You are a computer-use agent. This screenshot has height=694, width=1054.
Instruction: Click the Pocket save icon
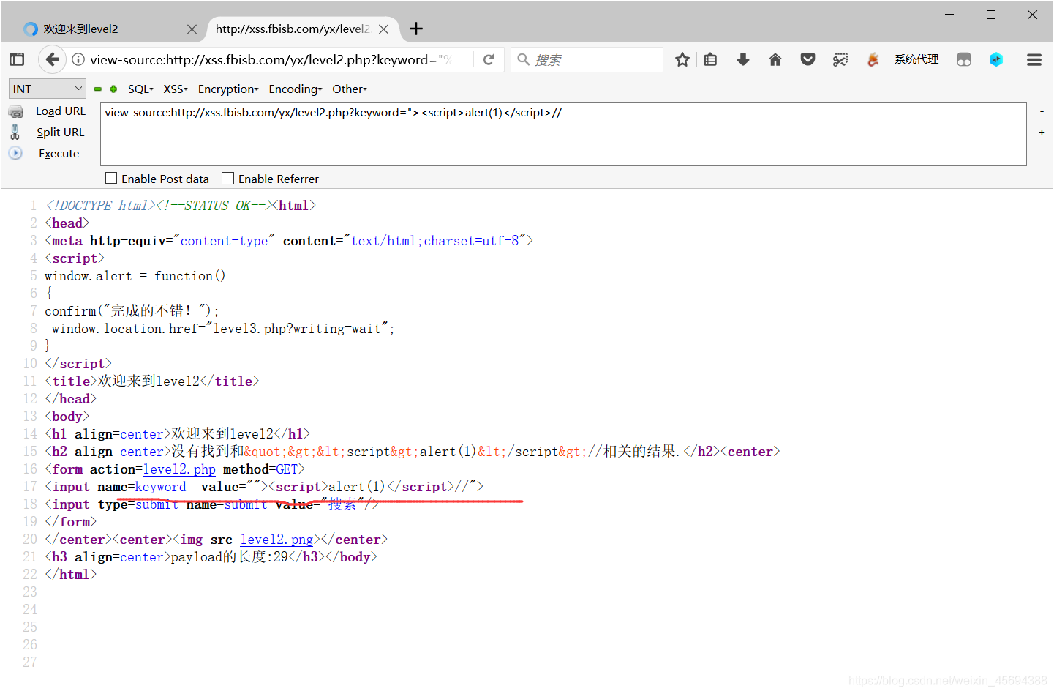(x=808, y=59)
